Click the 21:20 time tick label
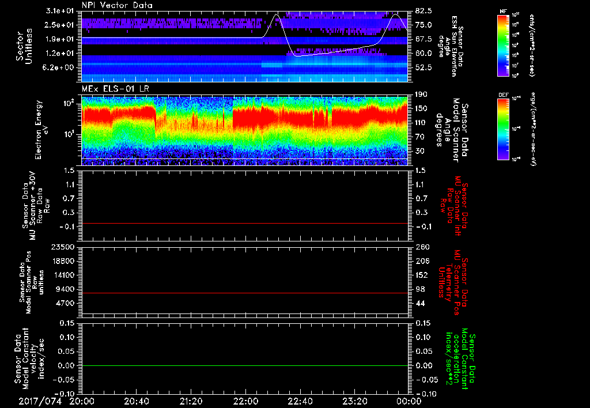Image resolution: width=590 pixels, height=408 pixels. click(x=191, y=401)
